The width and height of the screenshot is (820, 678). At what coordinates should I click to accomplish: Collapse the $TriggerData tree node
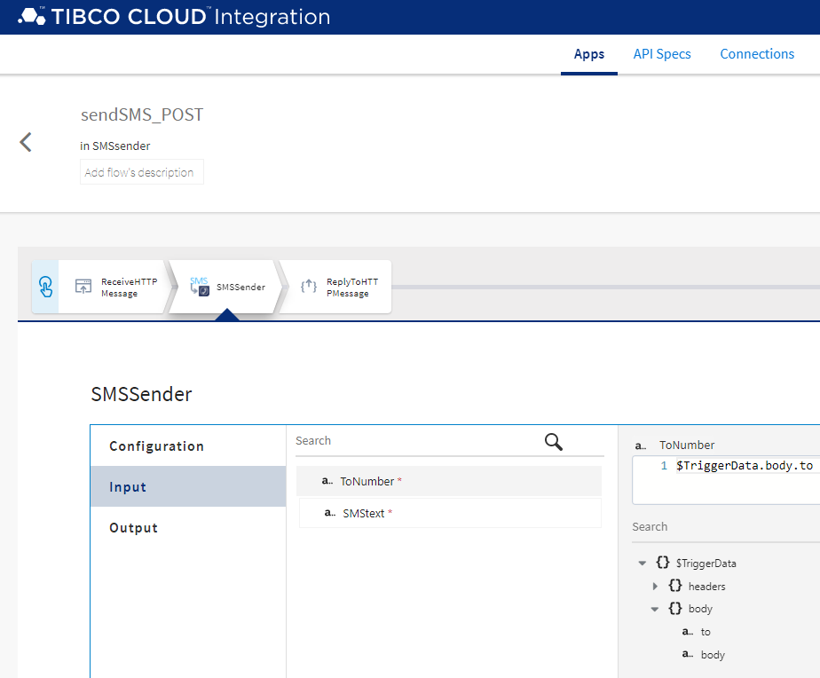click(x=643, y=564)
